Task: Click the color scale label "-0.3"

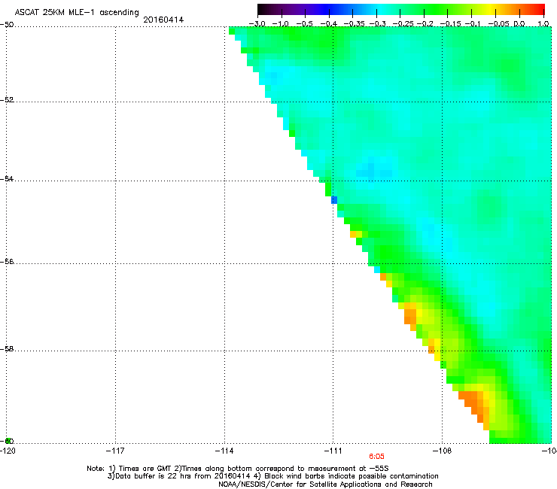Action: [x=378, y=24]
